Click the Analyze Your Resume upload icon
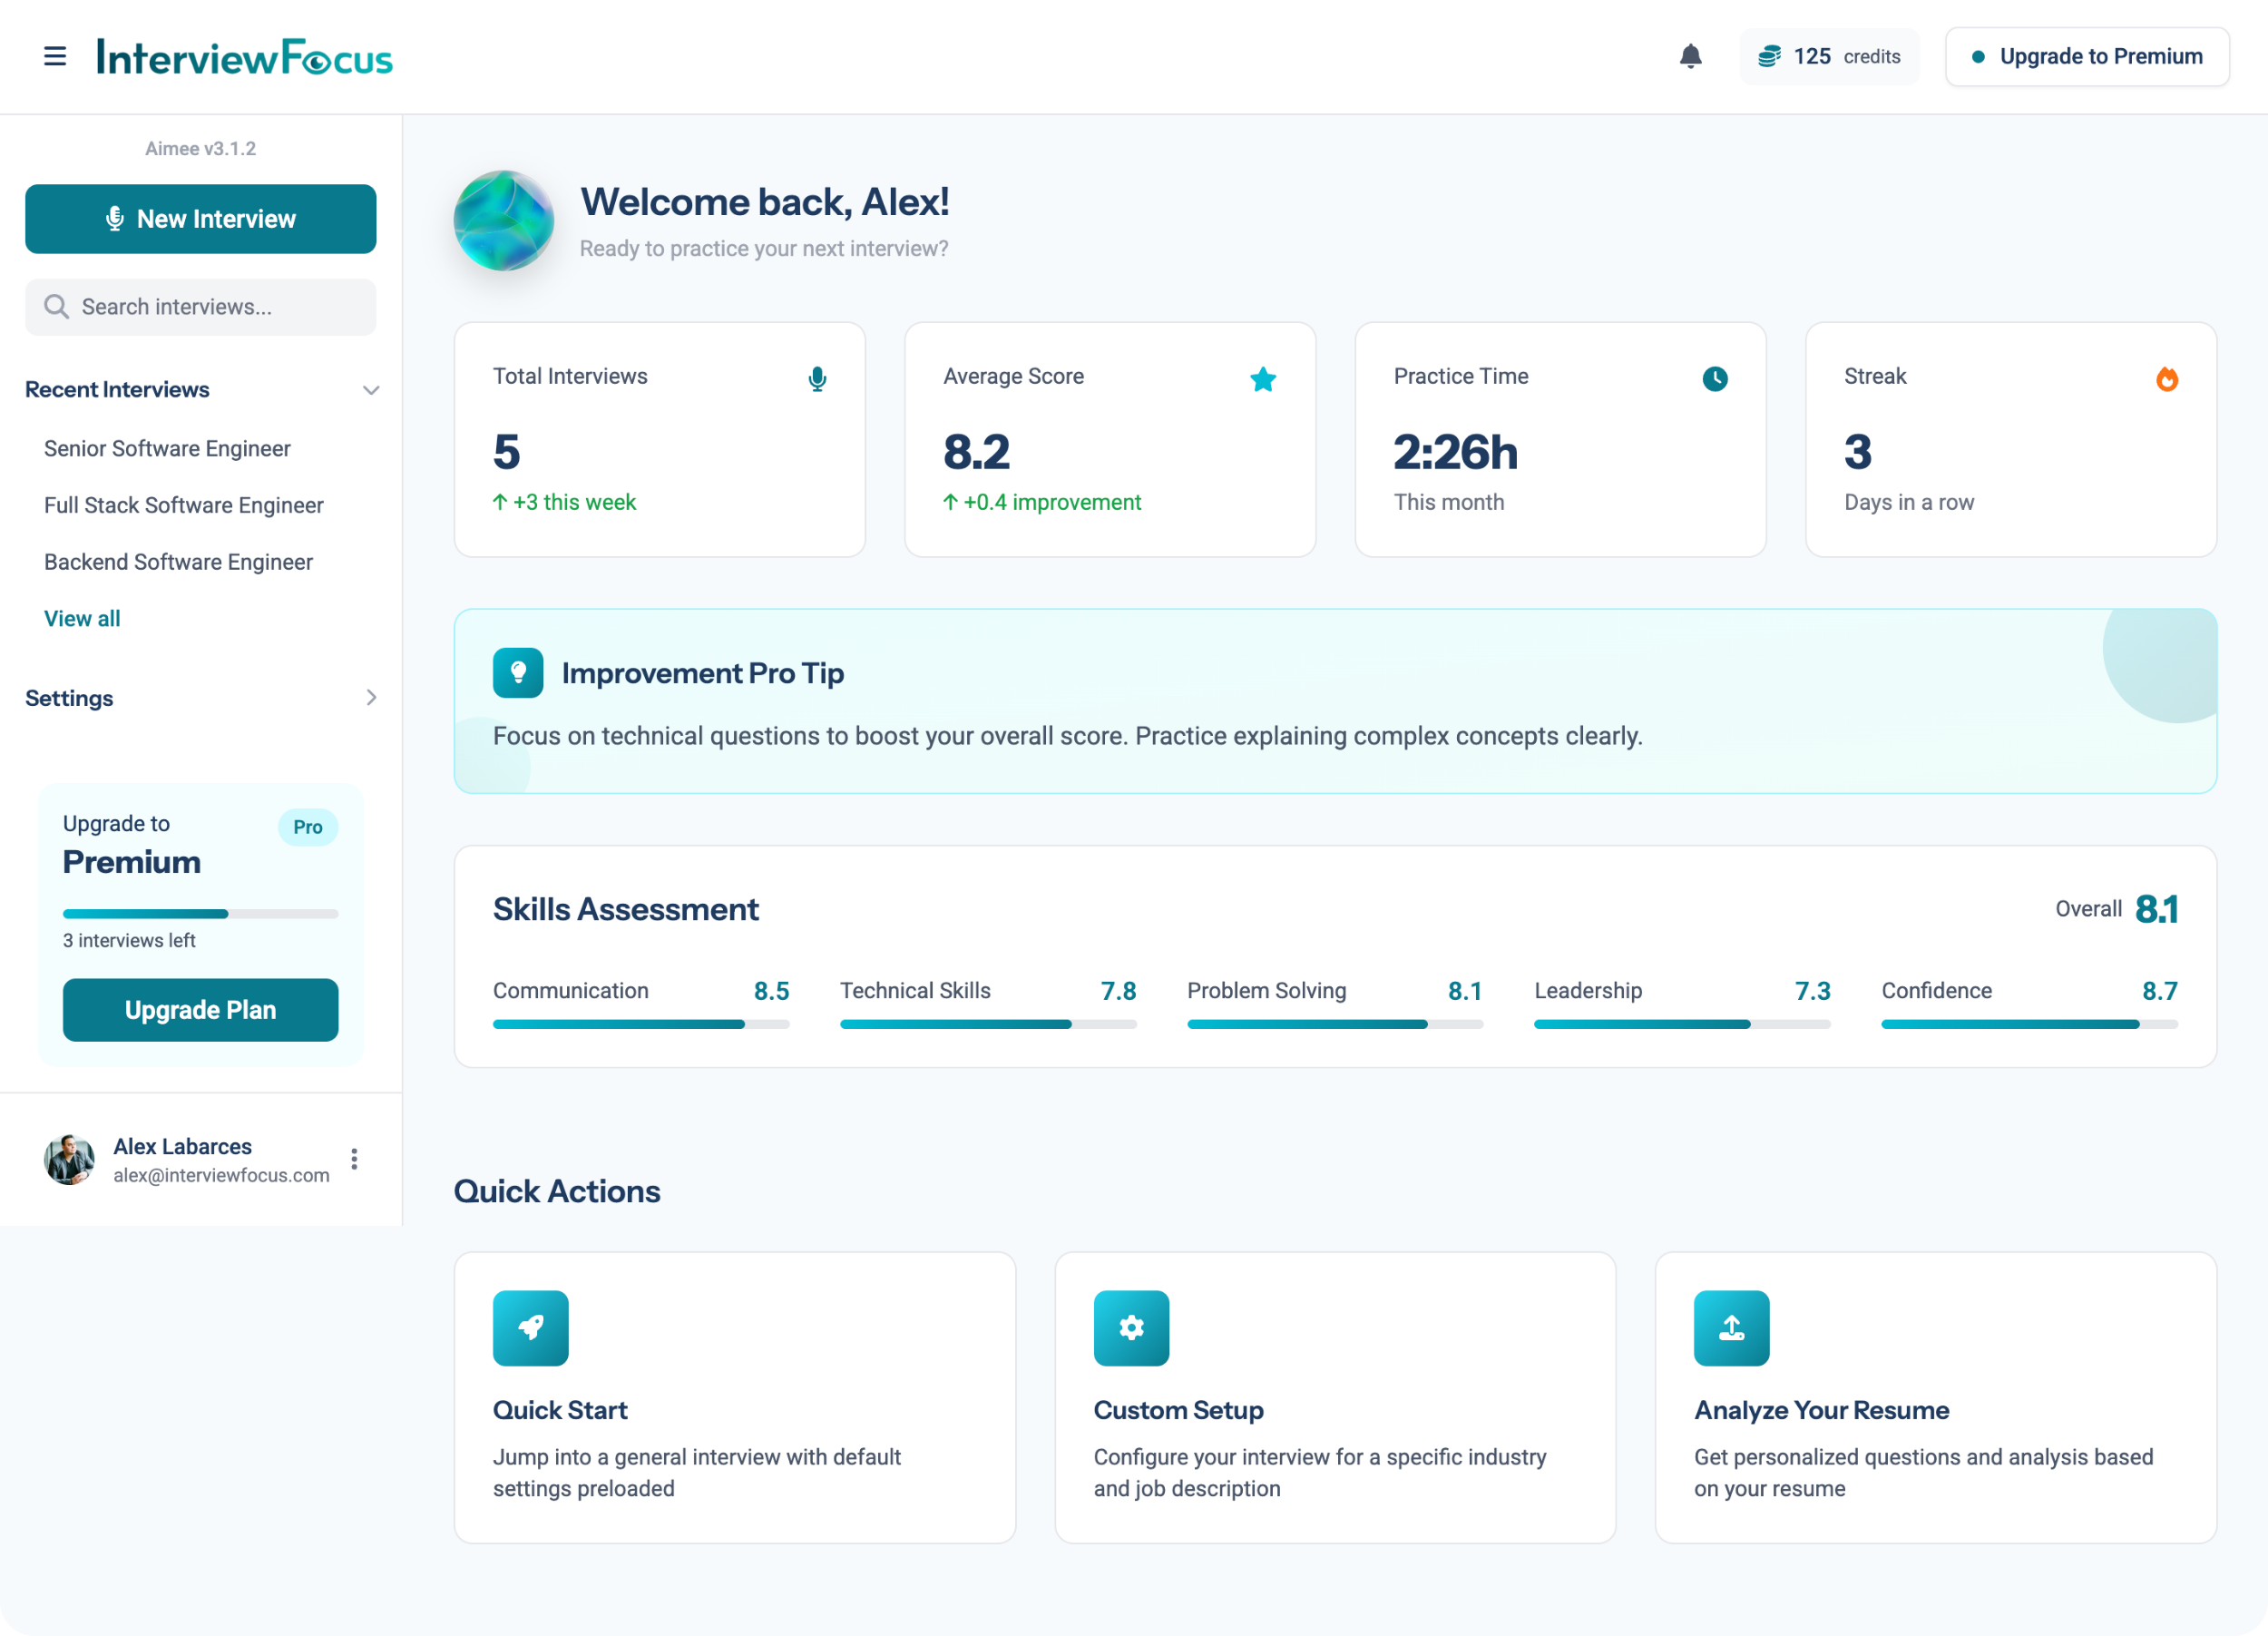 pos(1731,1328)
